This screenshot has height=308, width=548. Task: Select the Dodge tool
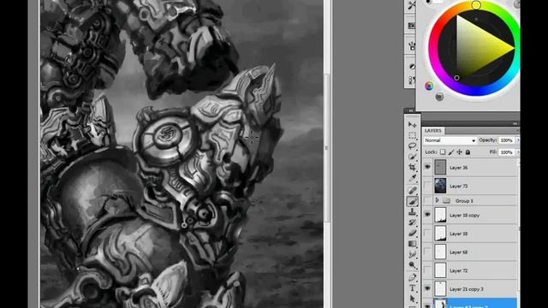[x=413, y=265]
